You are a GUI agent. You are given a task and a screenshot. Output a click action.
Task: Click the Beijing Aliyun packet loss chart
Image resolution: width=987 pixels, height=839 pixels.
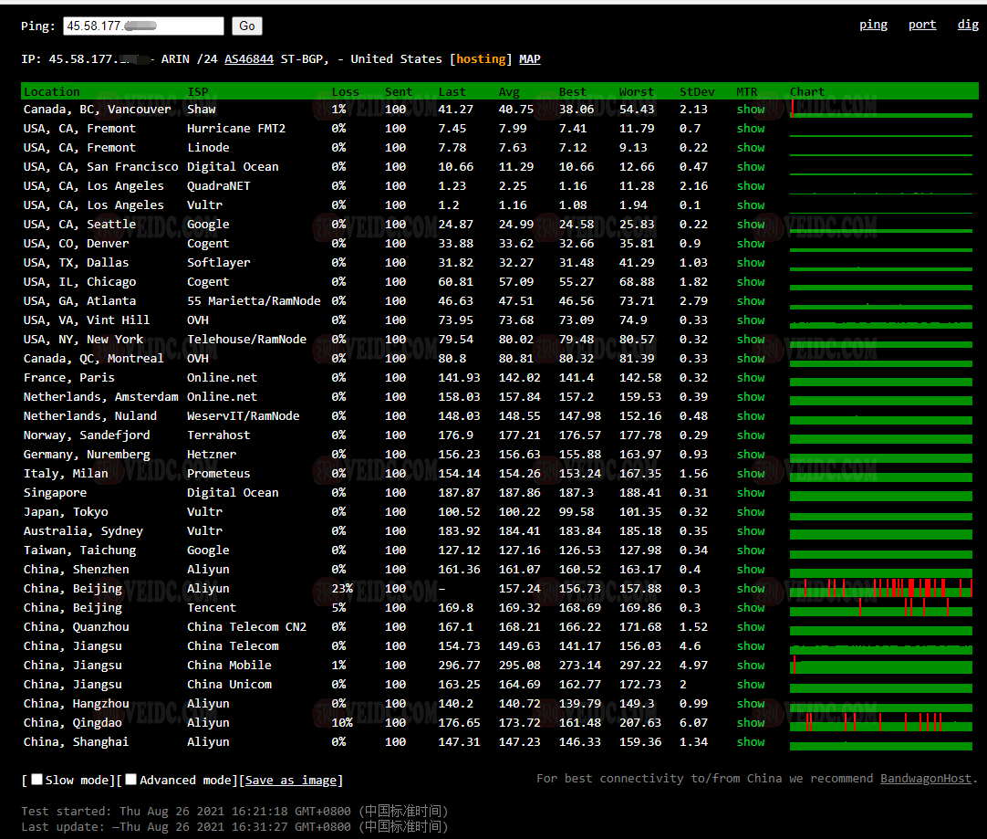click(880, 589)
